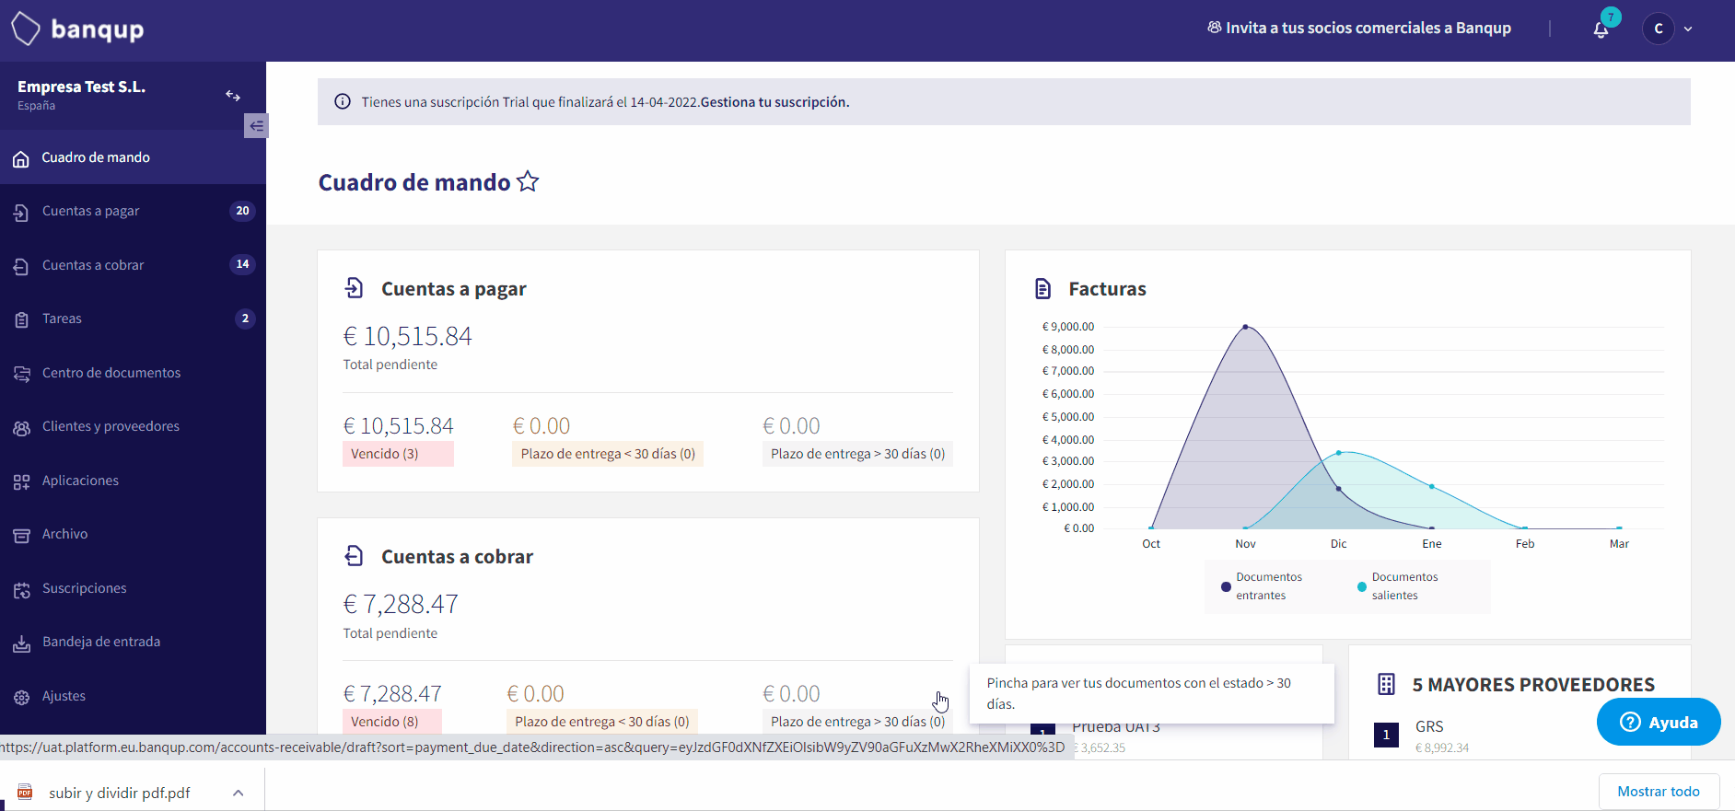1735x811 pixels.
Task: Click receivable Plazo de entrega < 30 días
Action: coord(601,722)
